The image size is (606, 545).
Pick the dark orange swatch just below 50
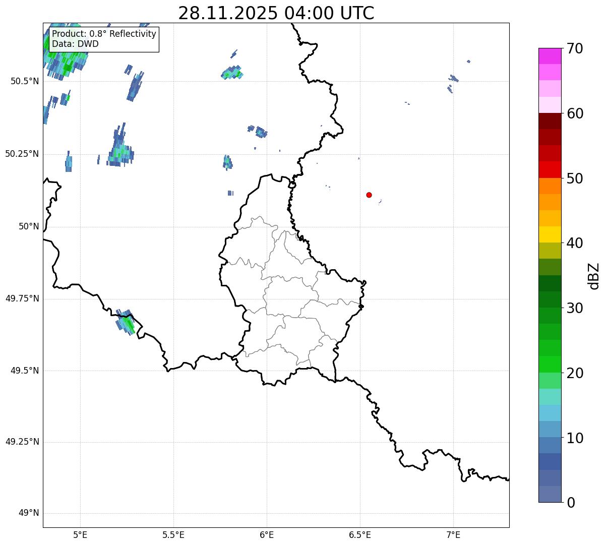550,186
